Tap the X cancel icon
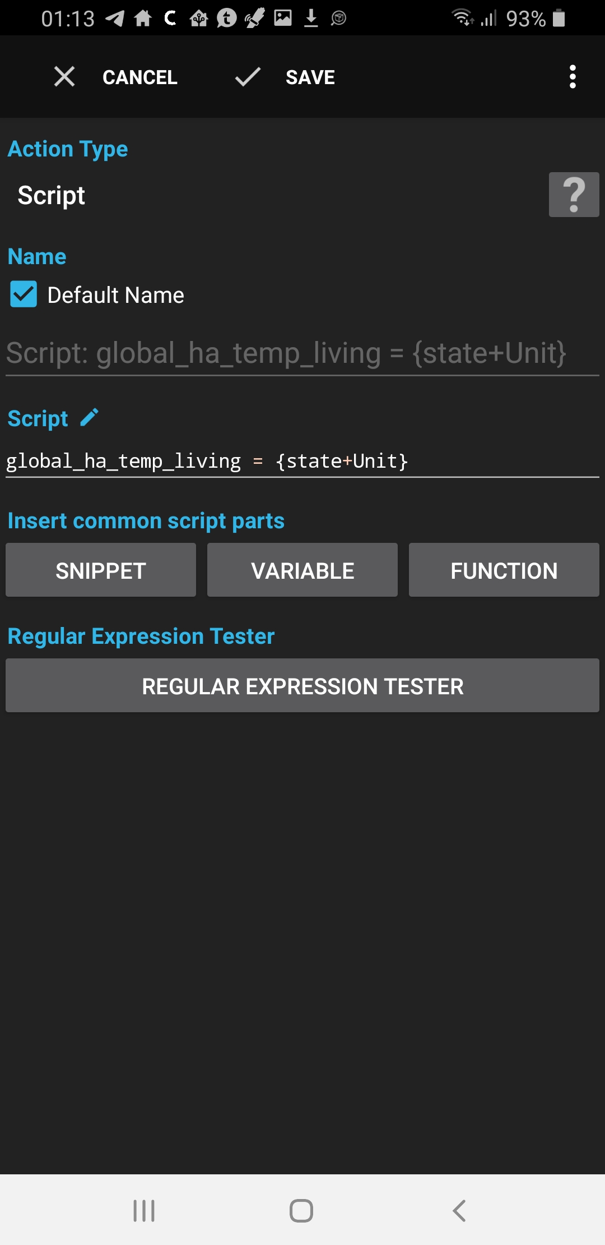This screenshot has height=1245, width=605. coord(64,76)
